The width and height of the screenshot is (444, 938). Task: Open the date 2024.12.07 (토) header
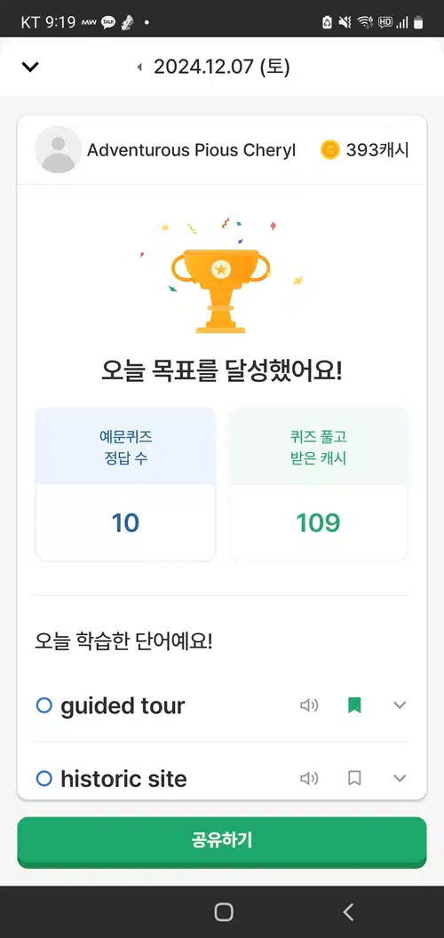(x=222, y=67)
